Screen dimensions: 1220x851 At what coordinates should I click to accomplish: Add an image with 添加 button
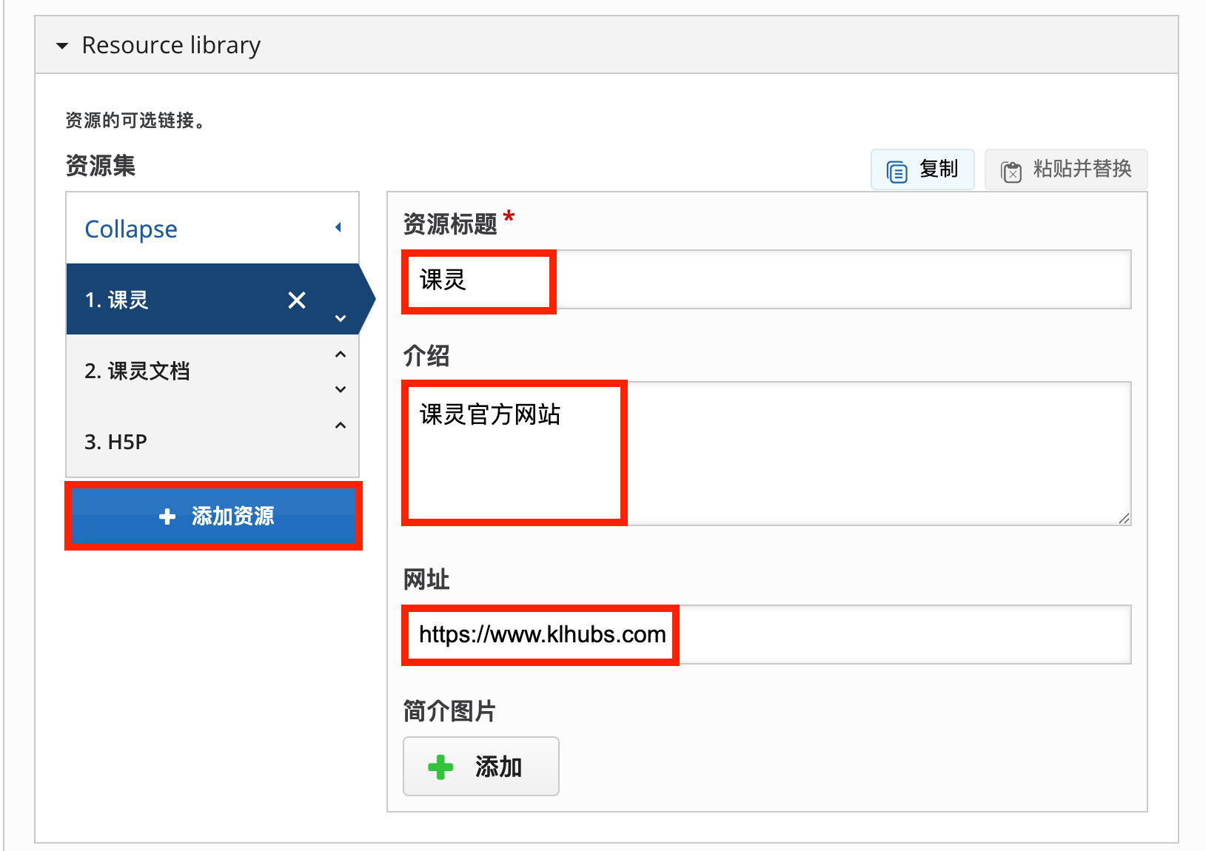pos(481,767)
